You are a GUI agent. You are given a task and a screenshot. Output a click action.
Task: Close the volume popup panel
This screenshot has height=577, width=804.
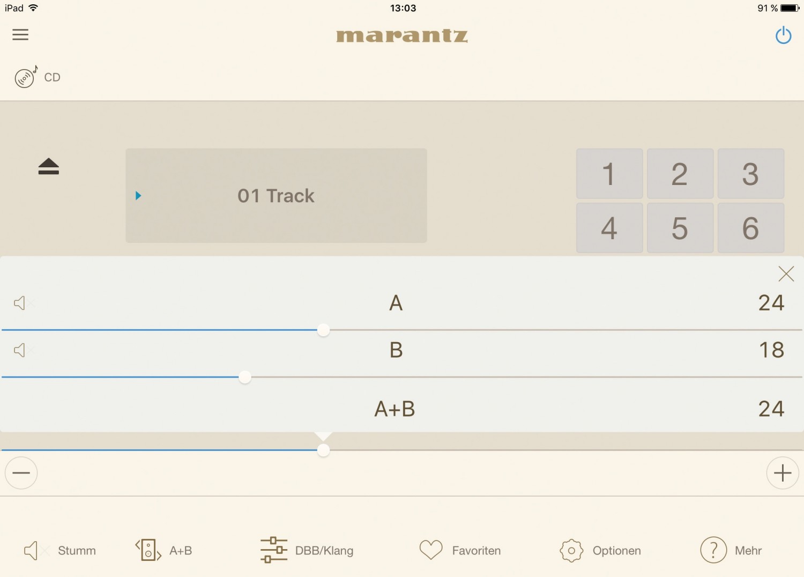pyautogui.click(x=786, y=273)
